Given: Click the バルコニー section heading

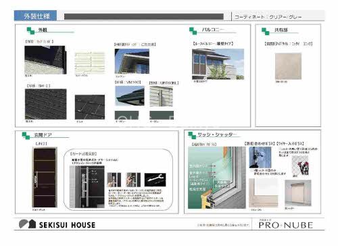Looking at the screenshot, I should click(x=212, y=30).
